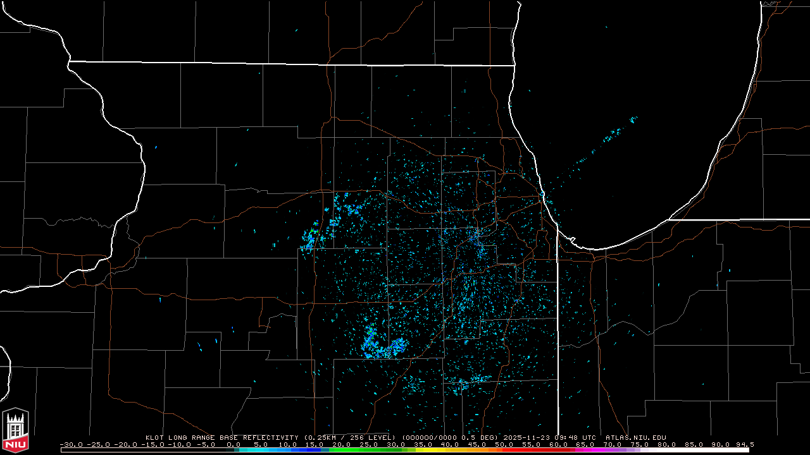810x455 pixels.
Task: Click the 80.0 scale label
Action: tap(667, 445)
